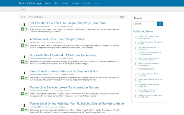Click the Discuss link under AI Video Production
Screen dimensions: 184x115
(x=60, y=42)
